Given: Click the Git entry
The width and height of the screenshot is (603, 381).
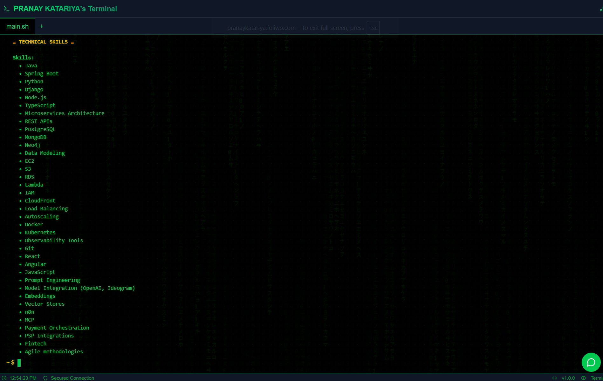Looking at the screenshot, I should coord(30,248).
